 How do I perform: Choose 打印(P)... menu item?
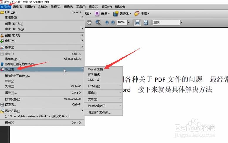pyautogui.click(x=42, y=104)
